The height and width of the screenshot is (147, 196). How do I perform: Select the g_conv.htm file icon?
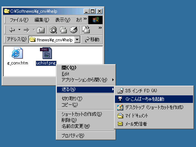coord(17,53)
